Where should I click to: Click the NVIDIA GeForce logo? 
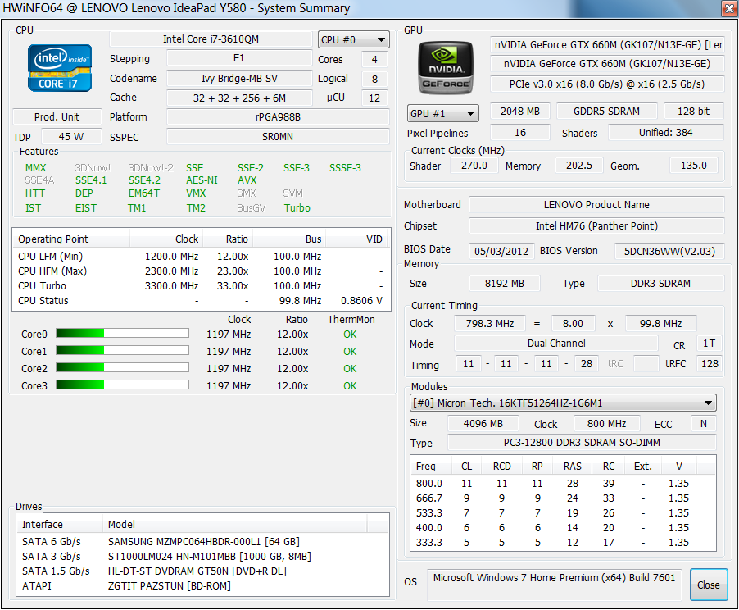point(445,68)
